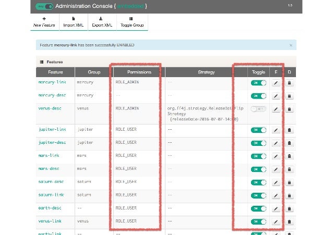Delete saturn-link with trash icon
This screenshot has width=333, height=235.
[x=289, y=195]
